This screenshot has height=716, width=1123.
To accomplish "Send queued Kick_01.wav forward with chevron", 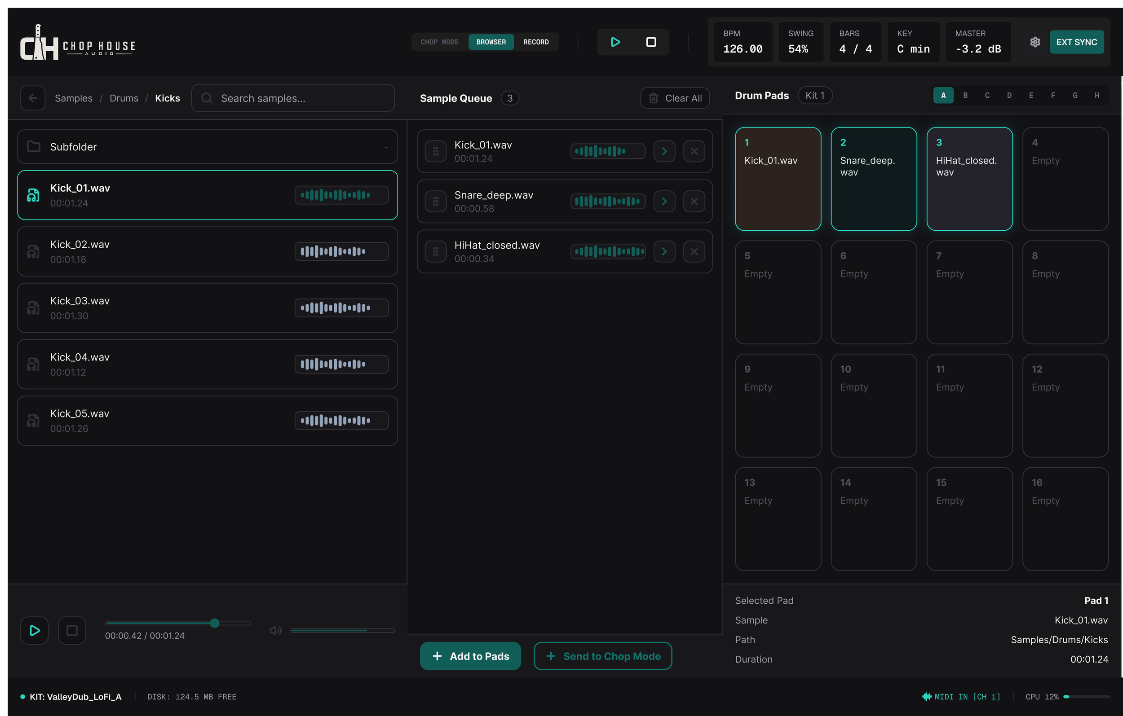I will 664,151.
